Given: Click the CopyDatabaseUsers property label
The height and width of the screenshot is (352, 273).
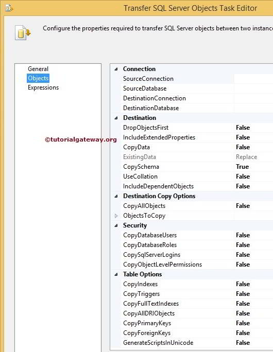Looking at the screenshot, I should [150, 235].
